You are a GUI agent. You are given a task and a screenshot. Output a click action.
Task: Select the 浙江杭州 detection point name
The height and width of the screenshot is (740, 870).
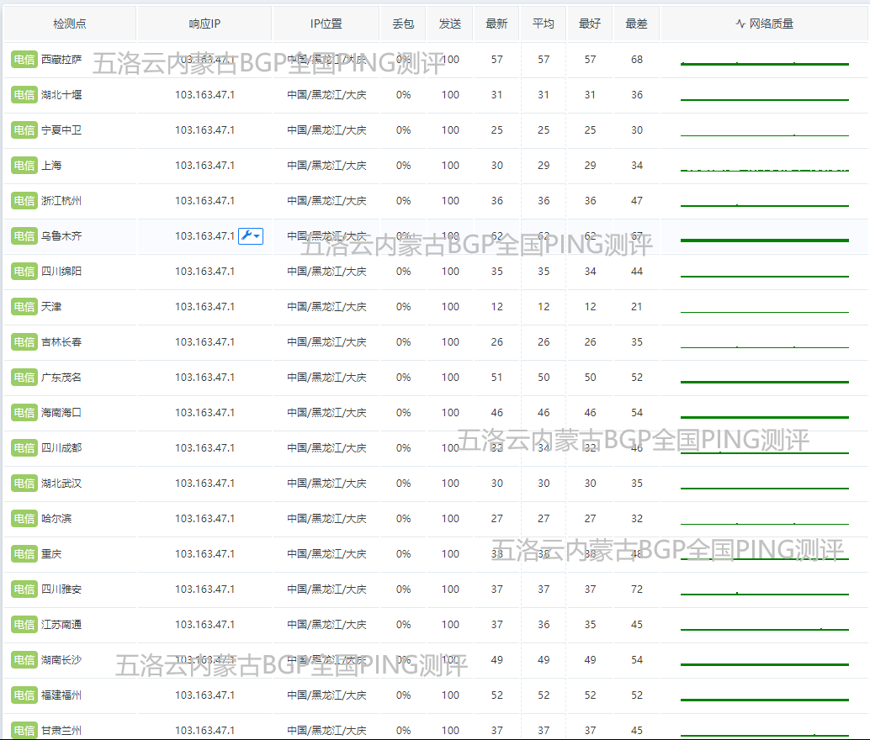tap(61, 201)
